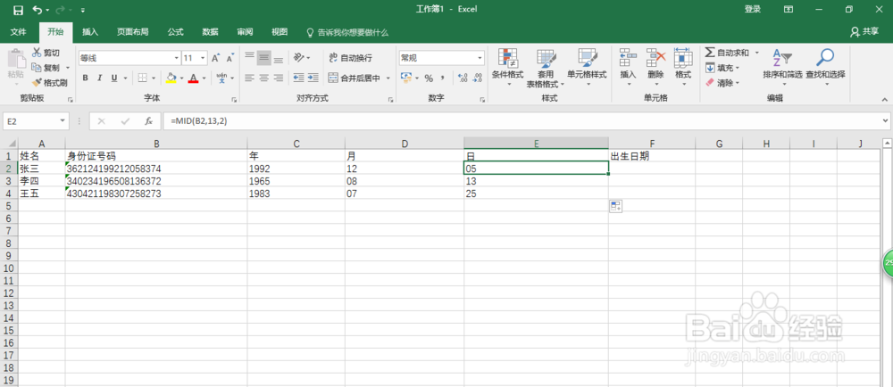Toggle center horizontal alignment
The height and width of the screenshot is (387, 893).
(x=263, y=78)
